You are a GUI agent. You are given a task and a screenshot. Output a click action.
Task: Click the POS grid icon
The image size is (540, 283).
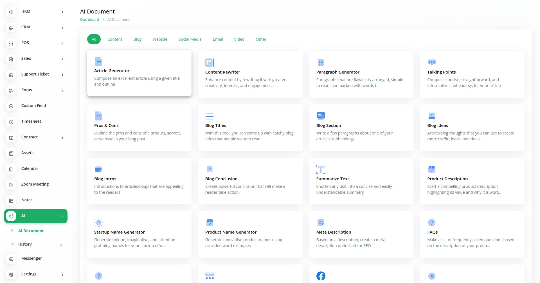tap(11, 43)
